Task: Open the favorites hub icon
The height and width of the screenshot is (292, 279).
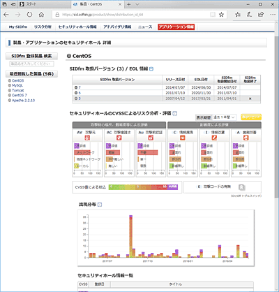Action: [x=238, y=15]
